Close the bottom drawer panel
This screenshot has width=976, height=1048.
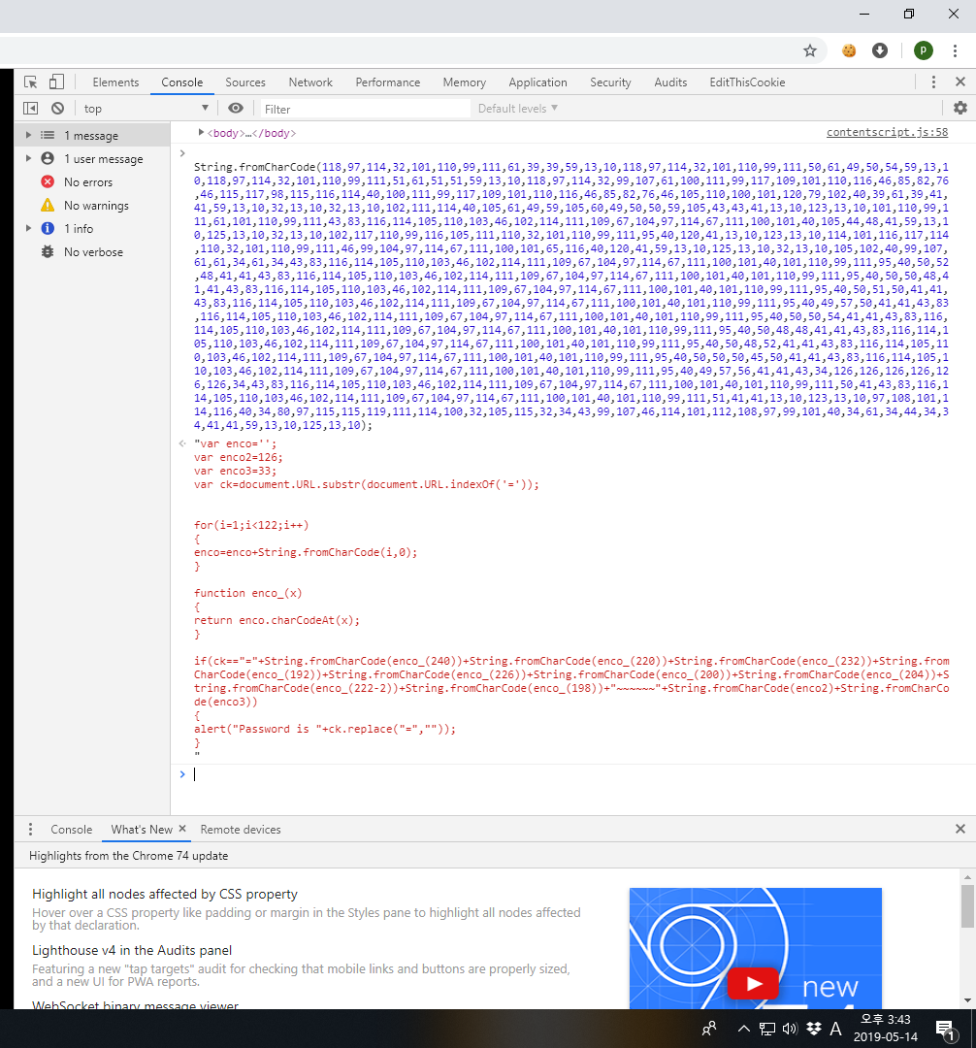click(960, 829)
